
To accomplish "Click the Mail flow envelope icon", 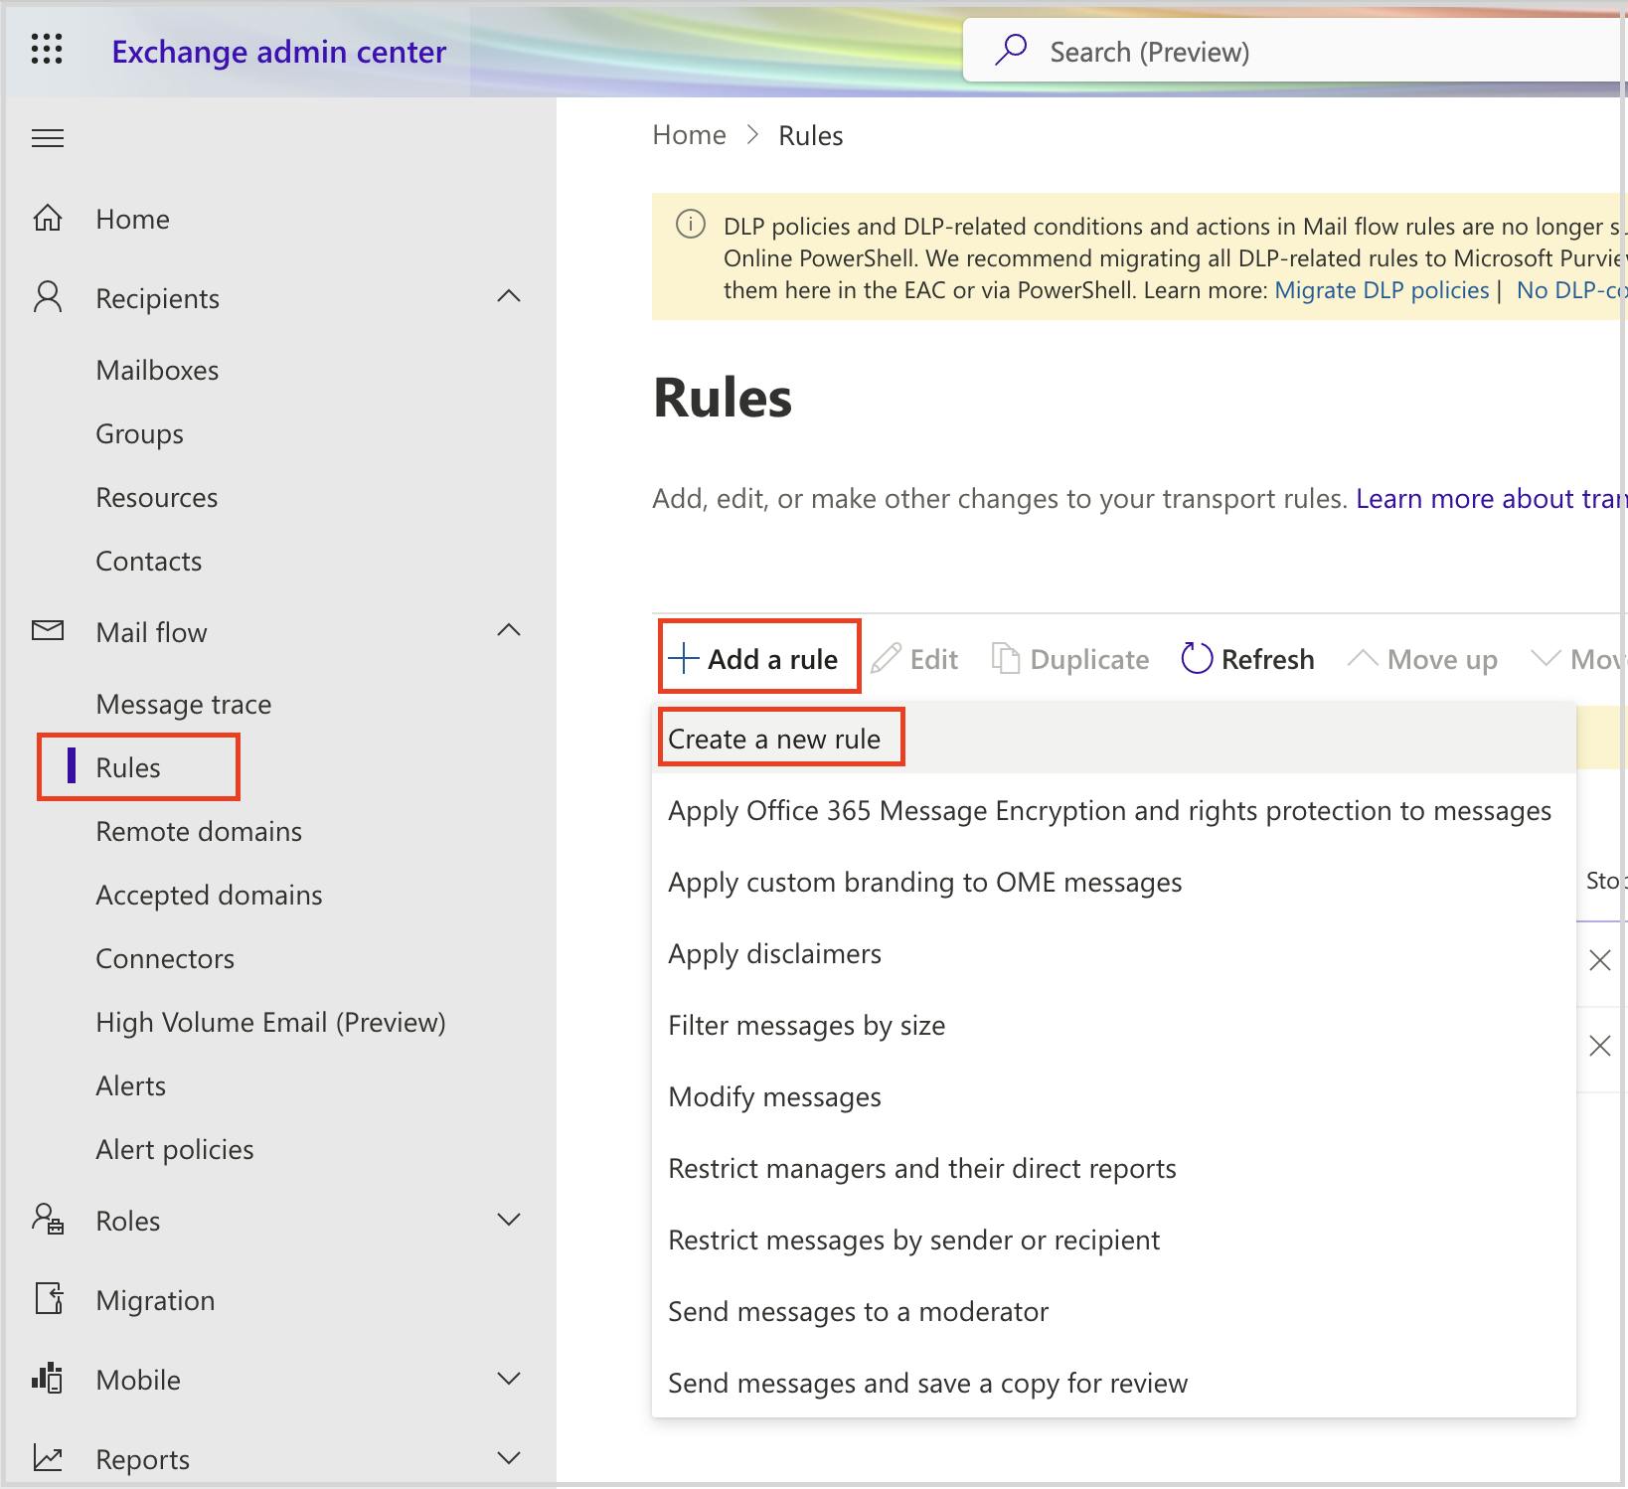I will [x=48, y=630].
